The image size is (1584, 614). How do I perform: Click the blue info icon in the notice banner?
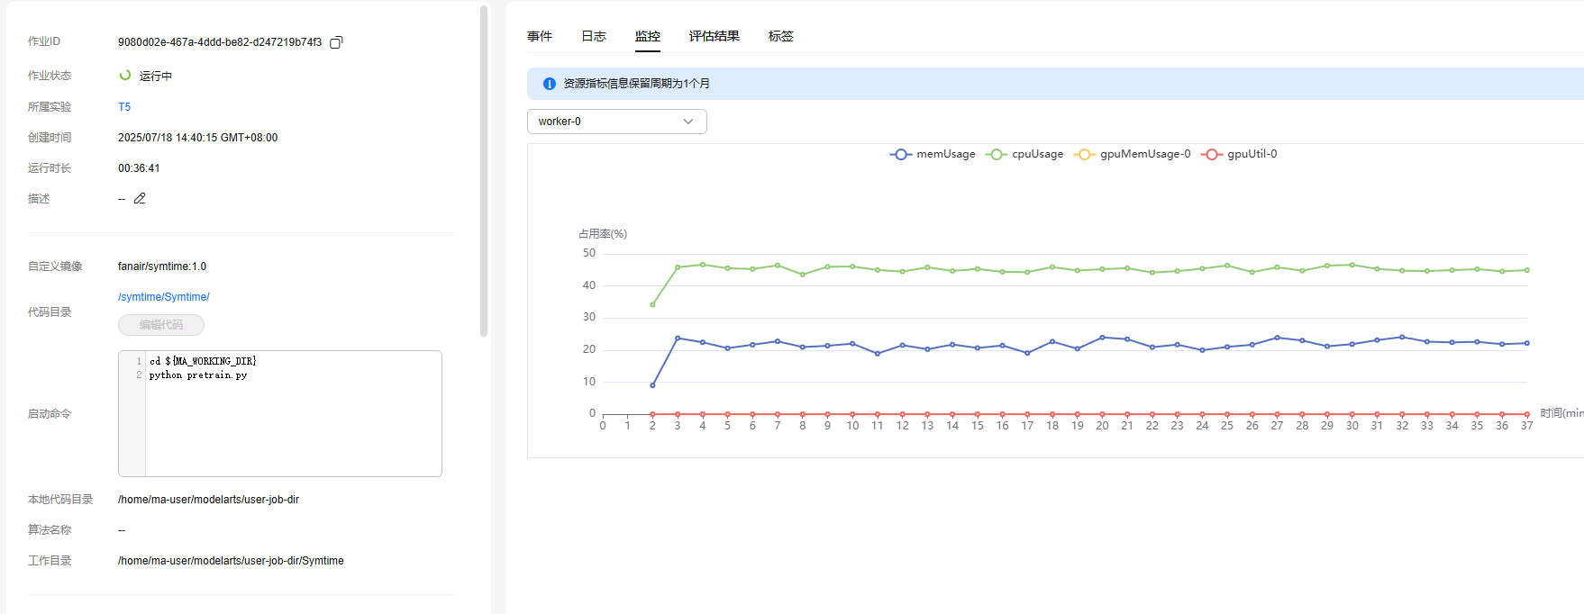[x=549, y=84]
